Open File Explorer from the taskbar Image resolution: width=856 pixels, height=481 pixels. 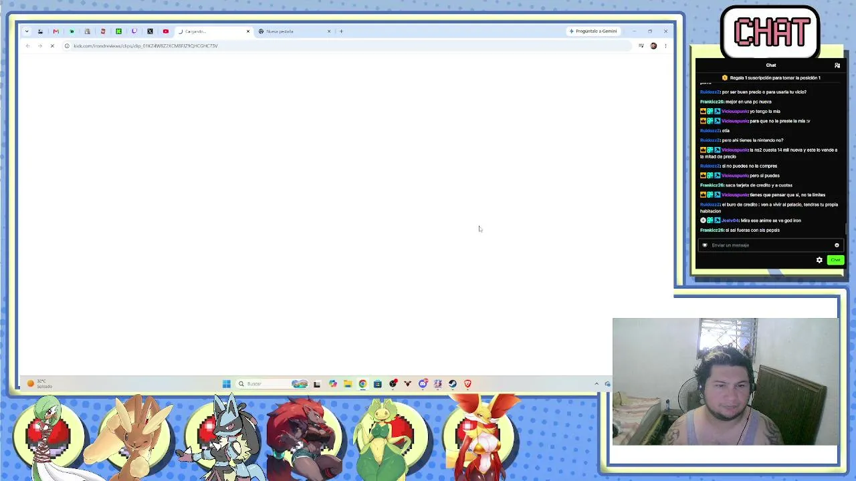coord(348,384)
